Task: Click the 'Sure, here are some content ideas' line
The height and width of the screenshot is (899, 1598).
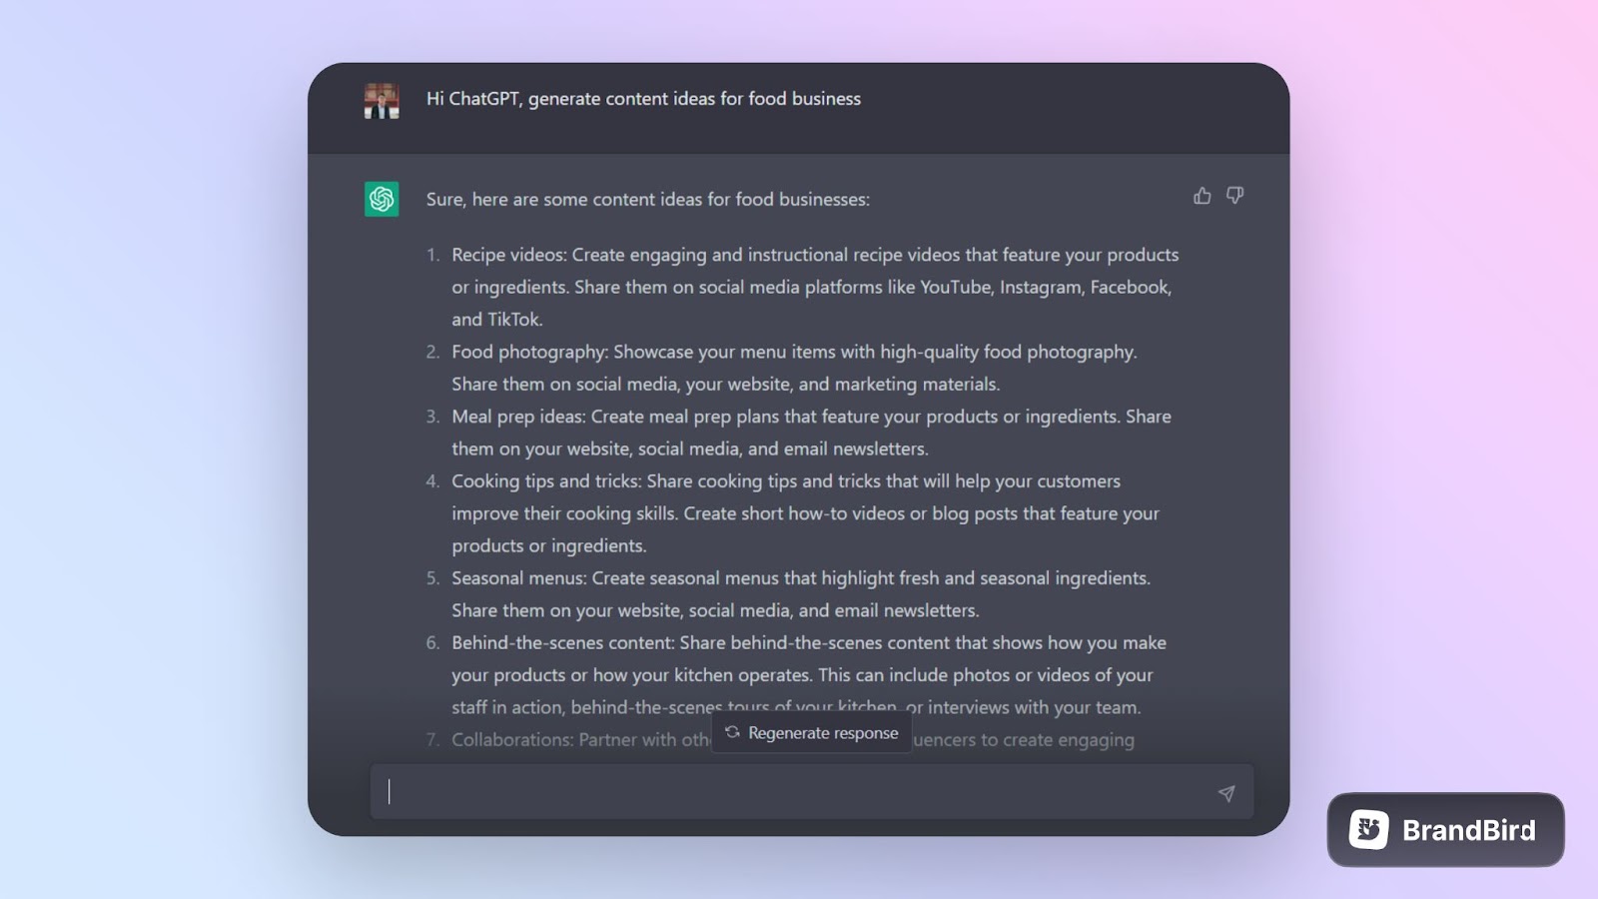Action: pyautogui.click(x=648, y=199)
